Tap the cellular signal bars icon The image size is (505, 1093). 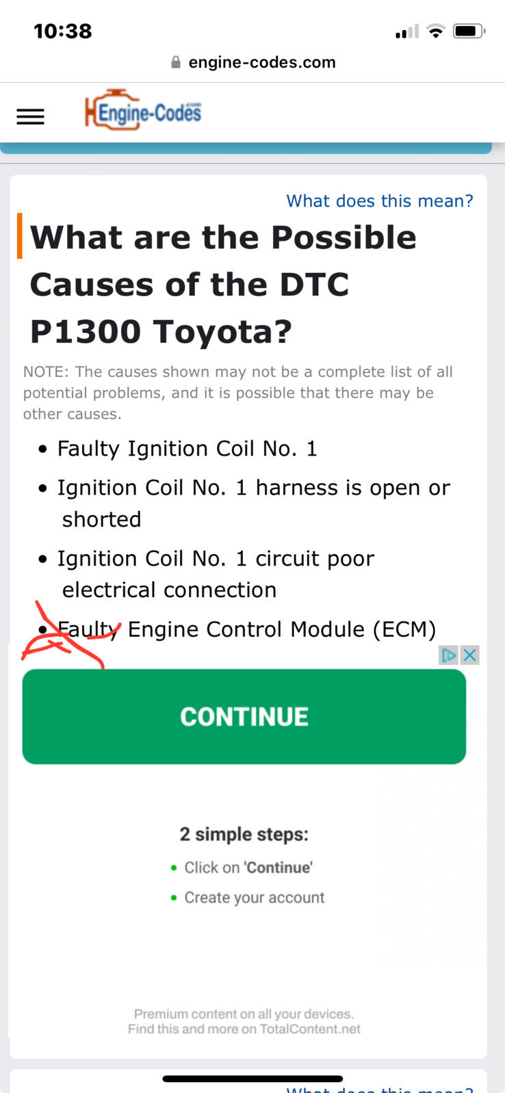pos(406,31)
